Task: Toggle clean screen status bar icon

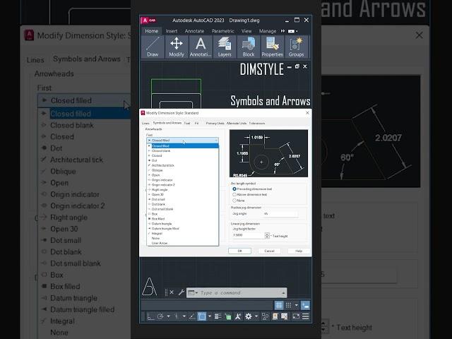Action: tap(296, 316)
